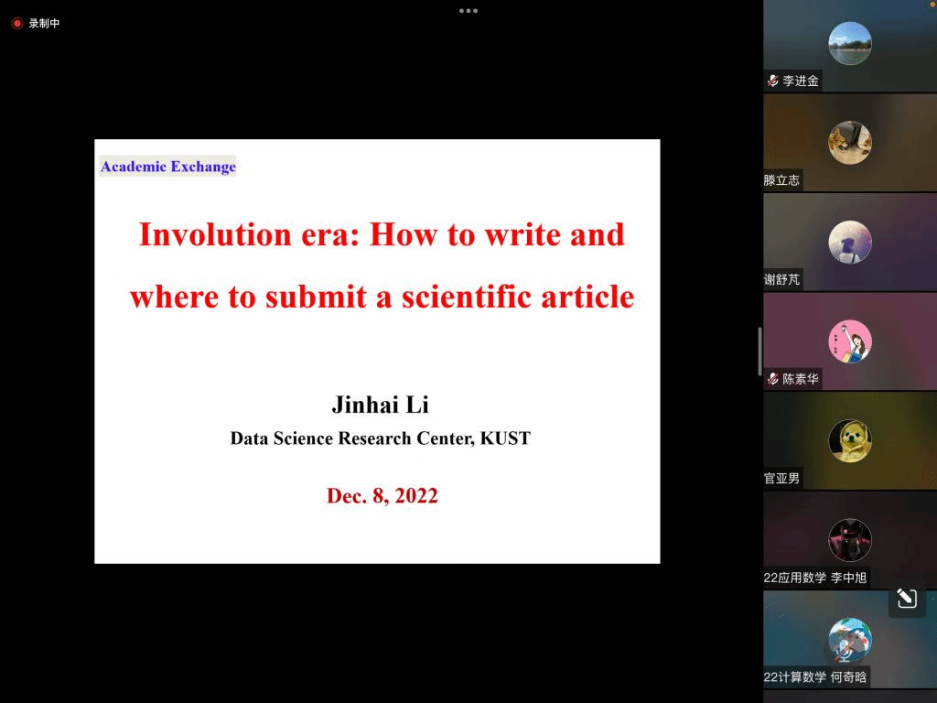Click the red recording indicator icon
Viewport: 937px width, 703px height.
(x=16, y=24)
